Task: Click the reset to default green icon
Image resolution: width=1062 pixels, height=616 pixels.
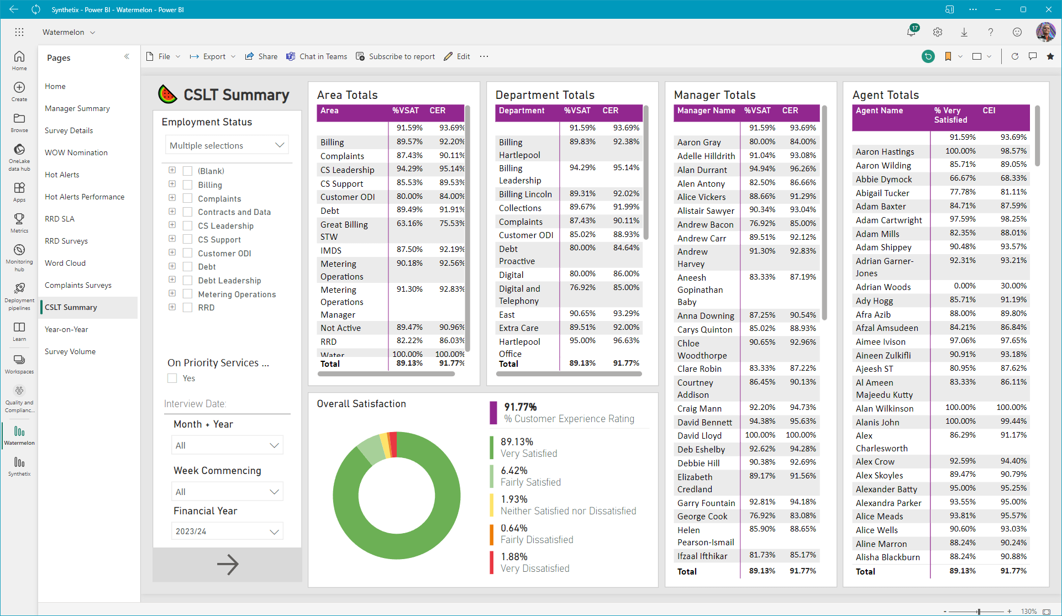Action: pyautogui.click(x=928, y=56)
